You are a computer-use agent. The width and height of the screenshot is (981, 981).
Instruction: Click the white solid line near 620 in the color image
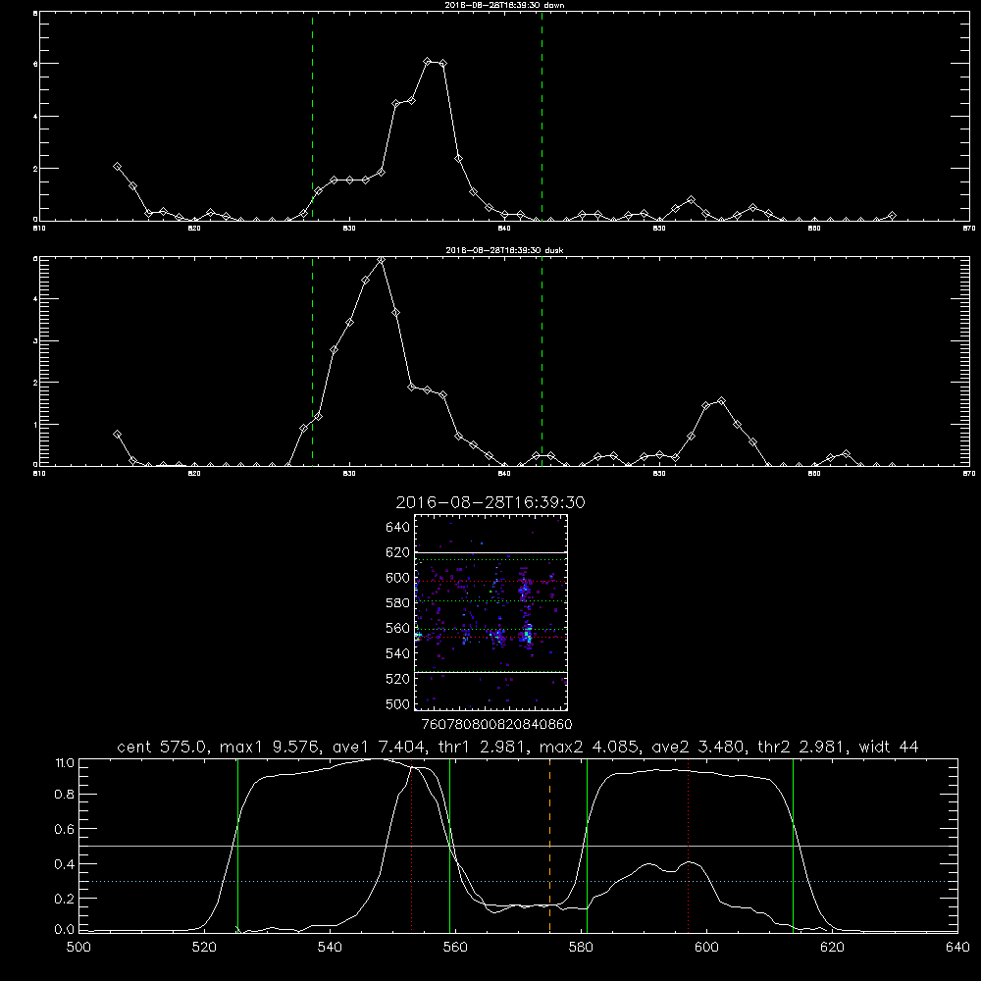pos(491,552)
